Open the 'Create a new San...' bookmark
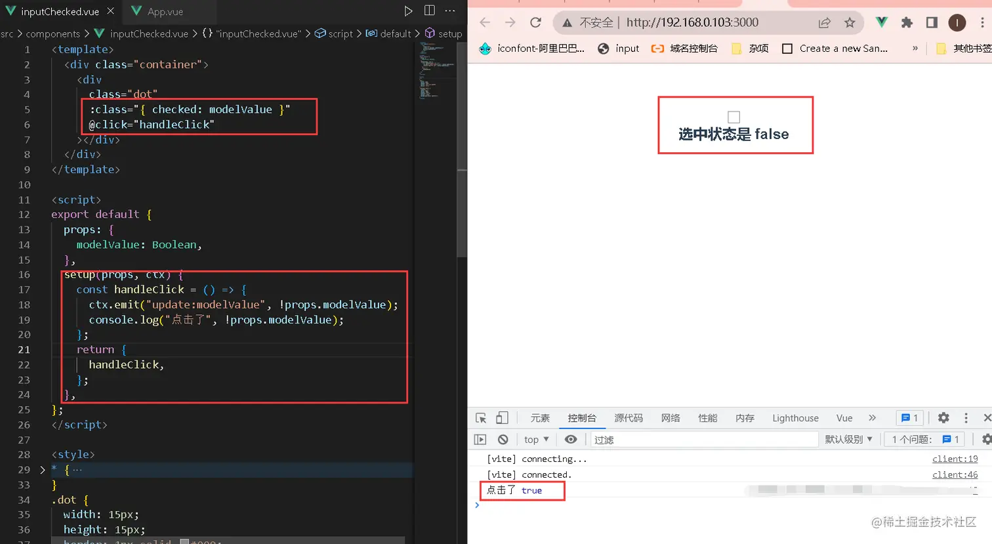992x544 pixels. click(x=835, y=48)
